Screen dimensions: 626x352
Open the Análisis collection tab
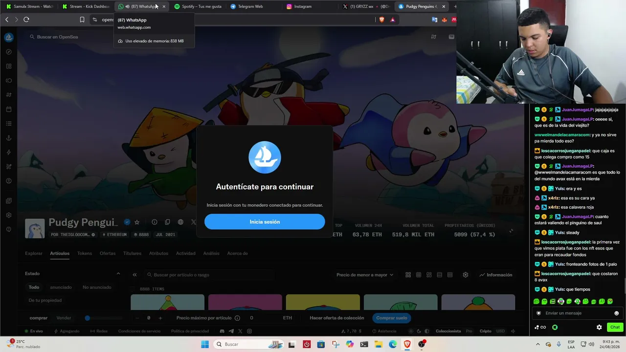point(211,253)
